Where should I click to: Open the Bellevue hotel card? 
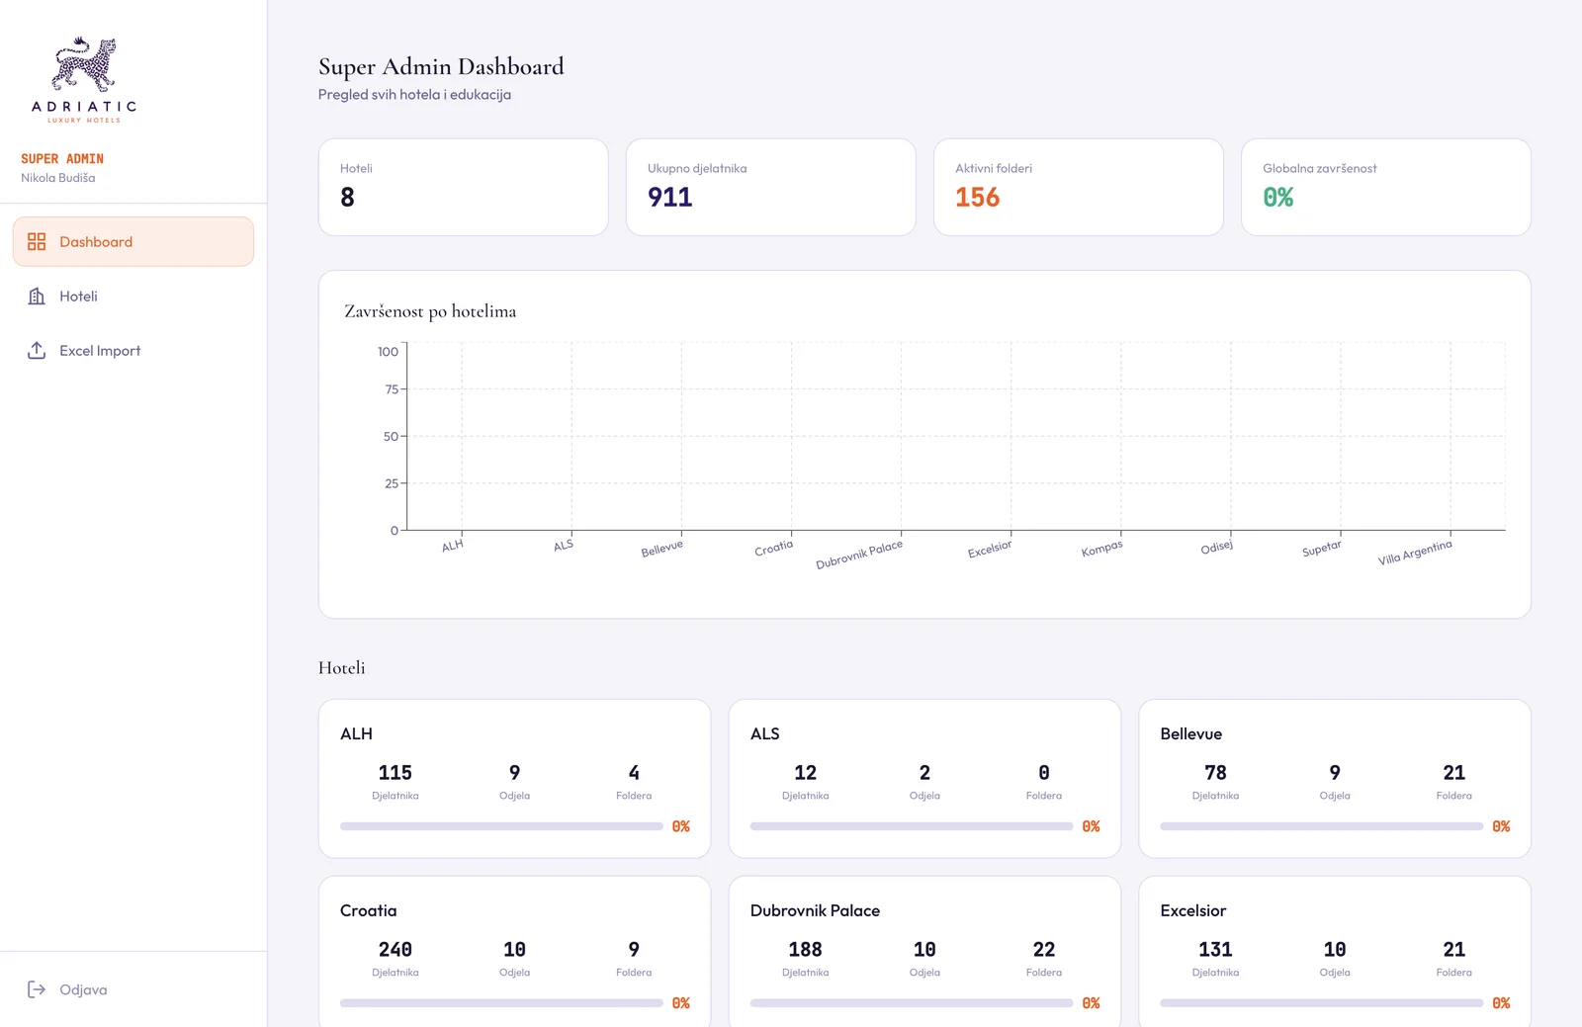pos(1335,779)
